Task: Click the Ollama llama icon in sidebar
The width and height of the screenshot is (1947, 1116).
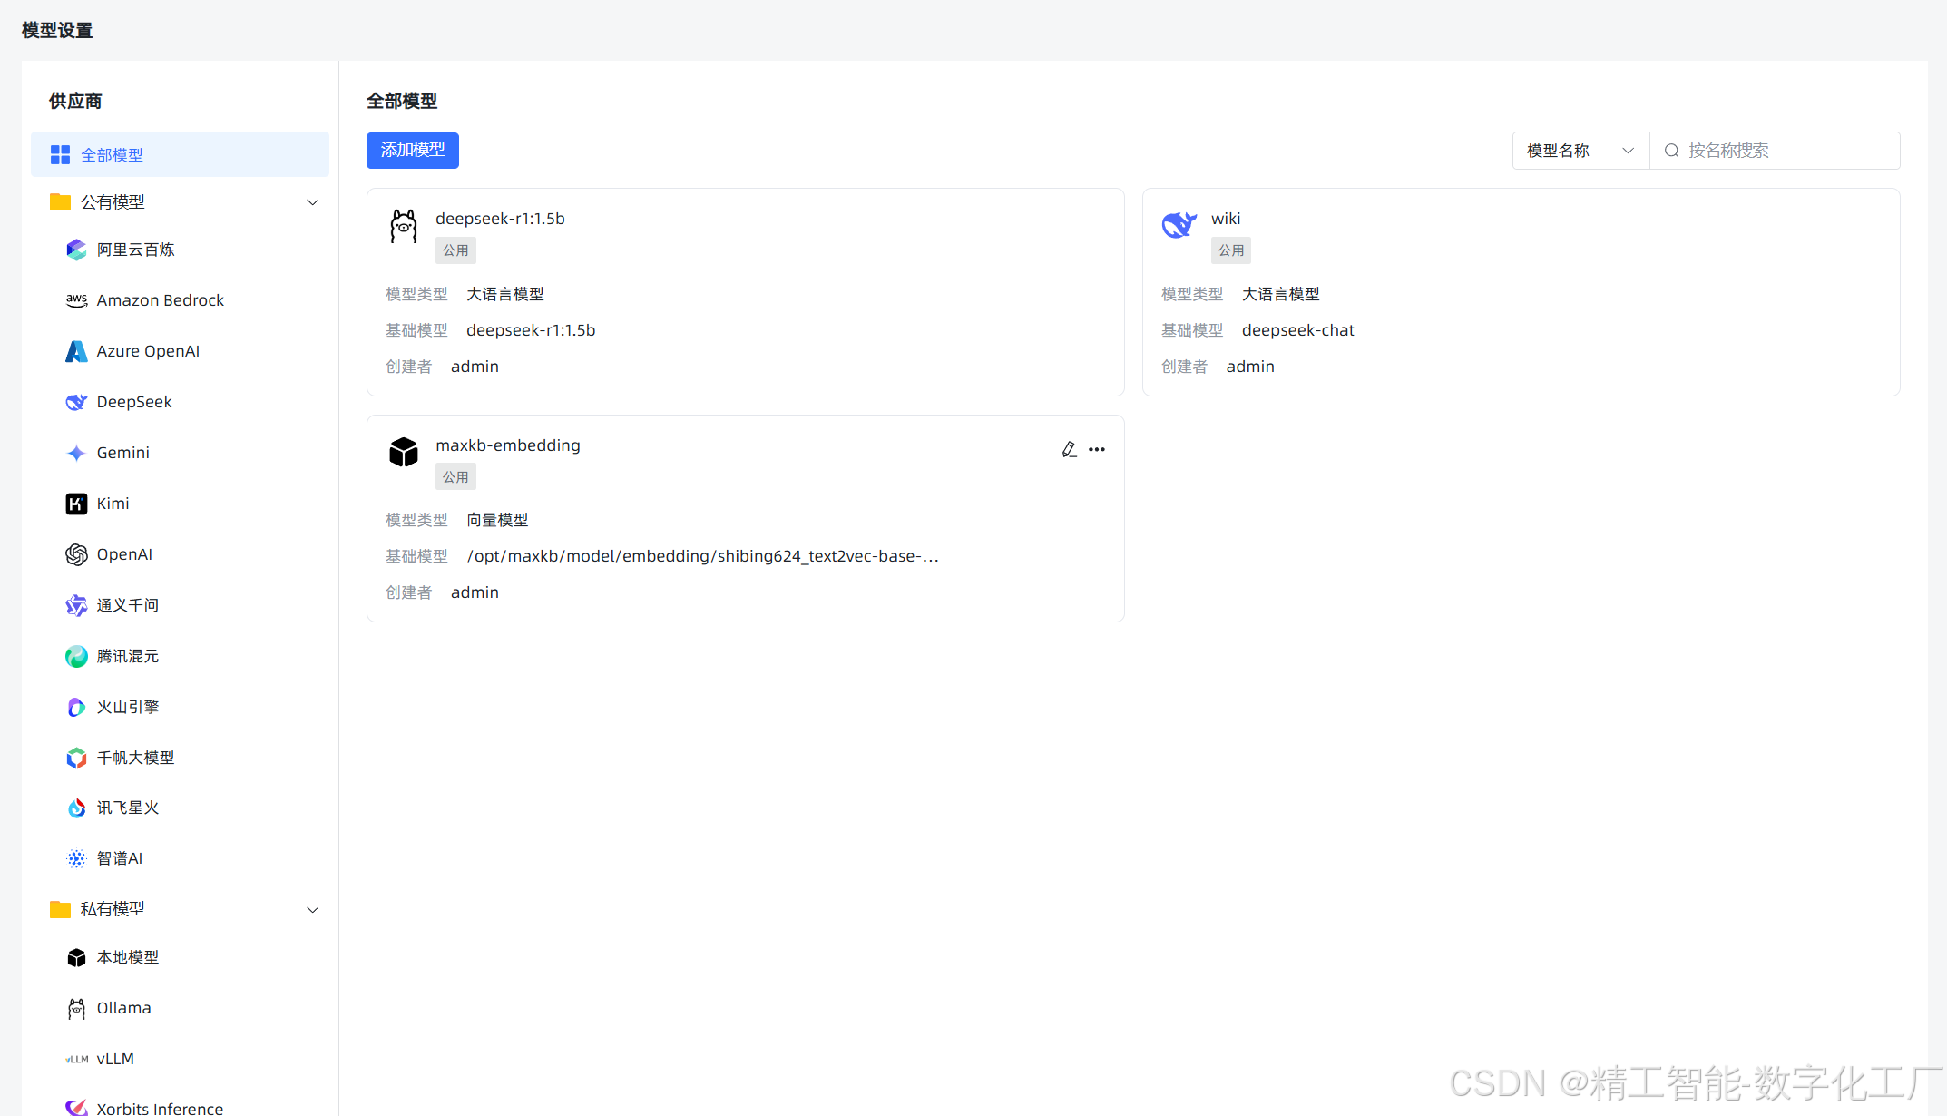Action: pyautogui.click(x=76, y=1008)
